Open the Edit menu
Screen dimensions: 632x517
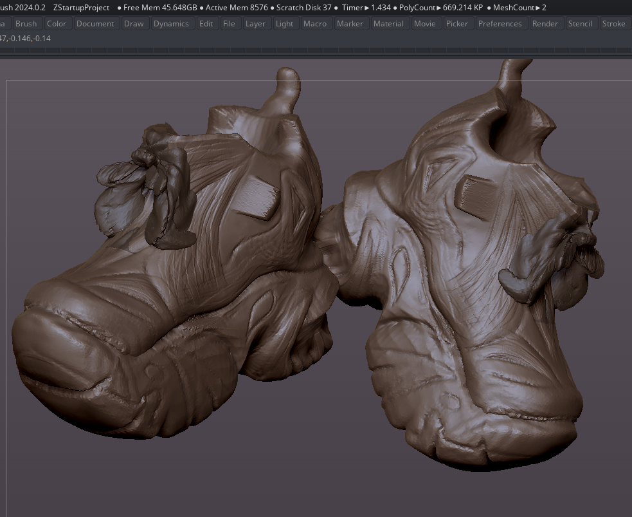[206, 24]
